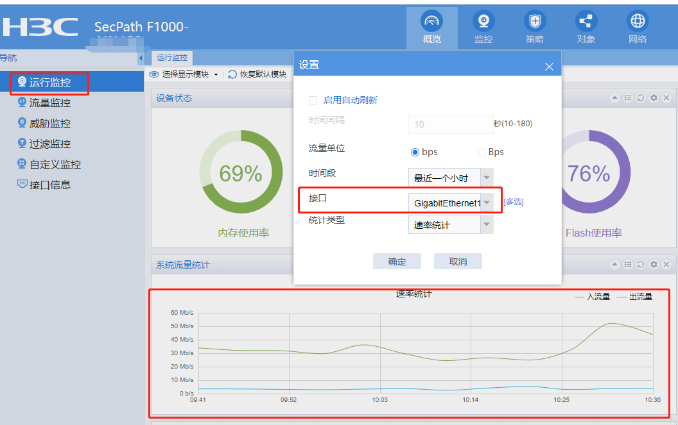The height and width of the screenshot is (425, 678).
Task: Click the 系统流量统计 panel title
Action: tap(183, 265)
